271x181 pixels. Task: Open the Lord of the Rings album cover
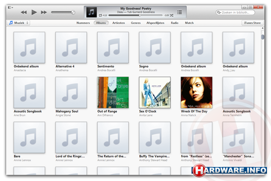tap(71, 137)
